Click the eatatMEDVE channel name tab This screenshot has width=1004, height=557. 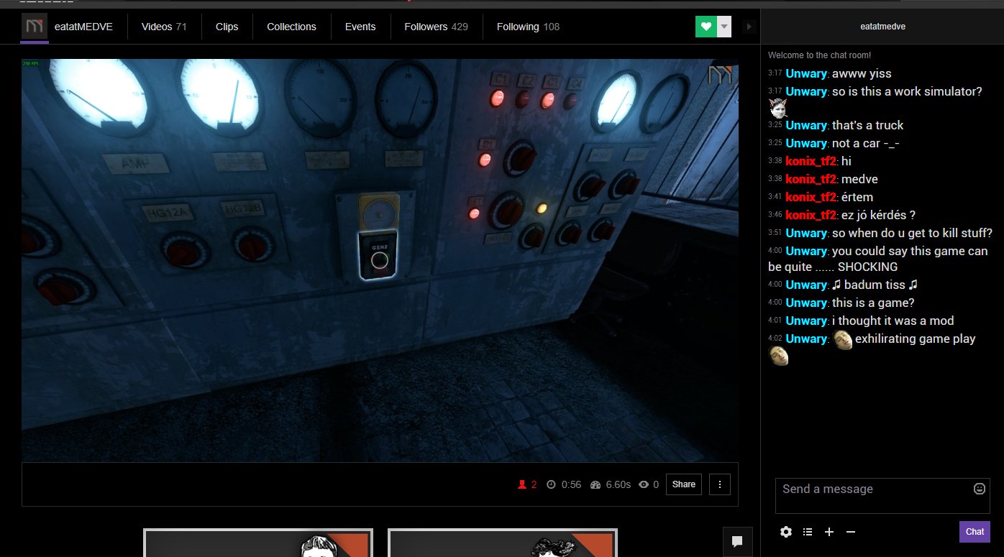point(83,27)
